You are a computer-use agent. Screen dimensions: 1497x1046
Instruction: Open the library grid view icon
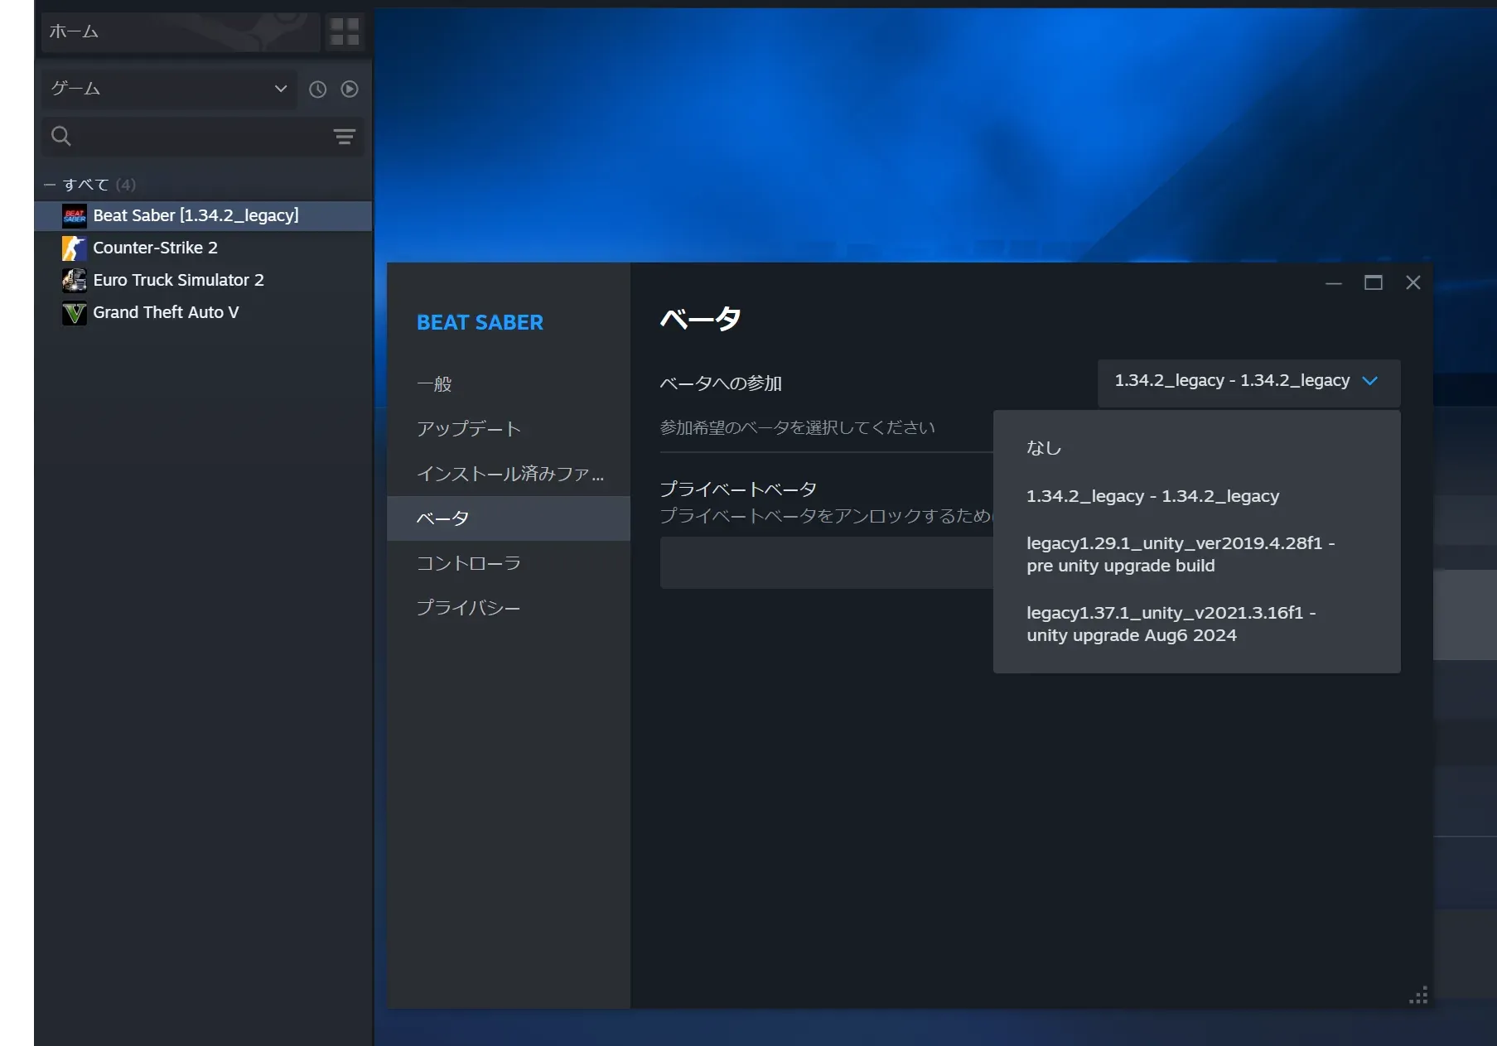click(x=344, y=32)
